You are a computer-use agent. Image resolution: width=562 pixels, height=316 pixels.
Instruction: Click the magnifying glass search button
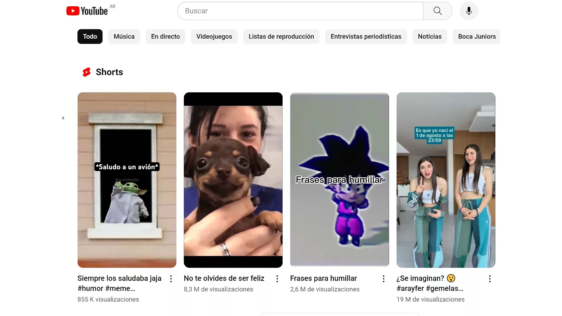click(437, 11)
